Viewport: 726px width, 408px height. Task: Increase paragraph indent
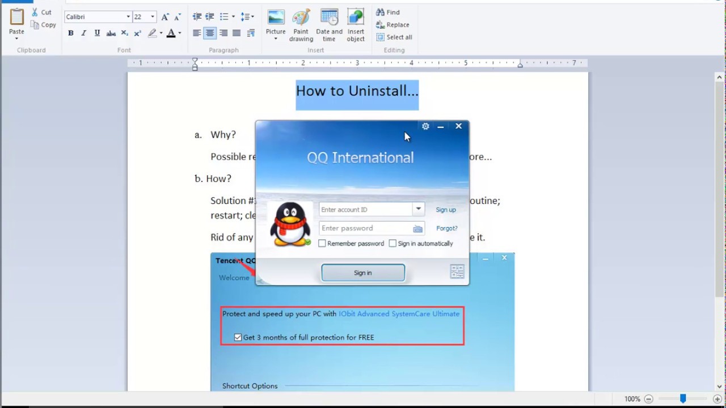coord(210,17)
